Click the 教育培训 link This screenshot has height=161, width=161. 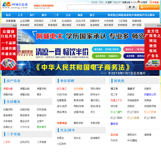42,115
